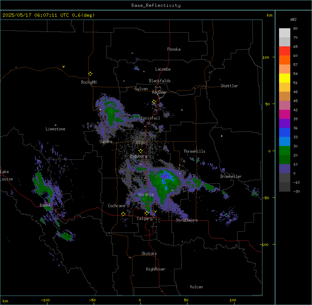Click the -50 tick label on right axis
The width and height of the screenshot is (312, 305).
click(x=266, y=198)
